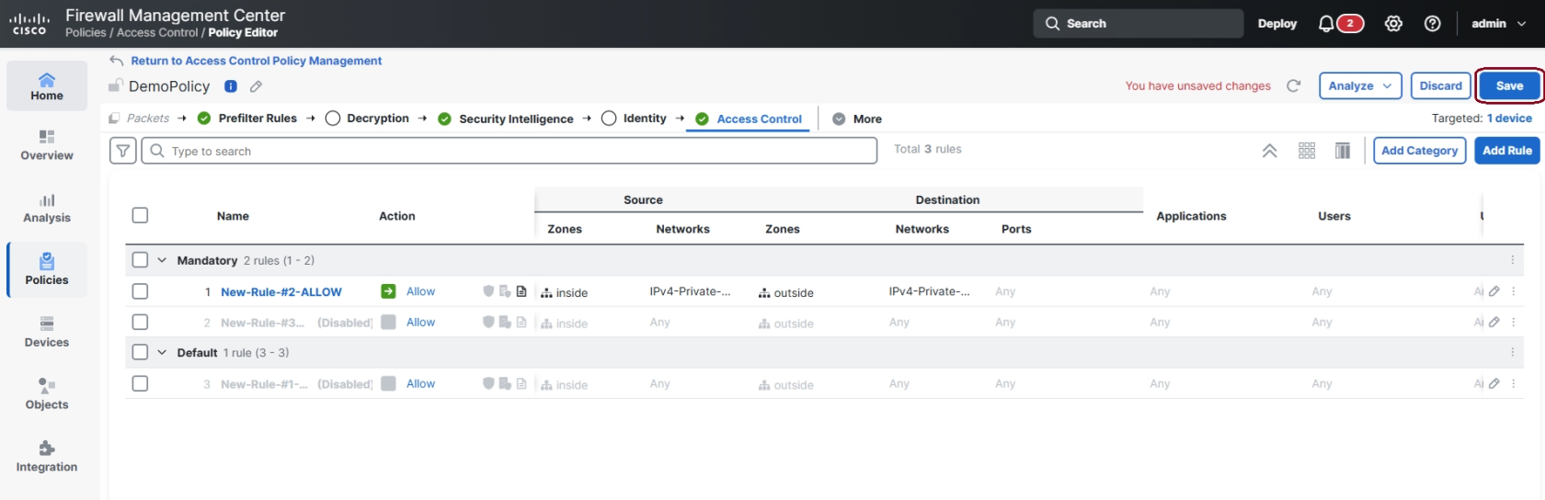Open Default category three-dot menu
Screen dimensions: 1545x500
pyautogui.click(x=1512, y=352)
